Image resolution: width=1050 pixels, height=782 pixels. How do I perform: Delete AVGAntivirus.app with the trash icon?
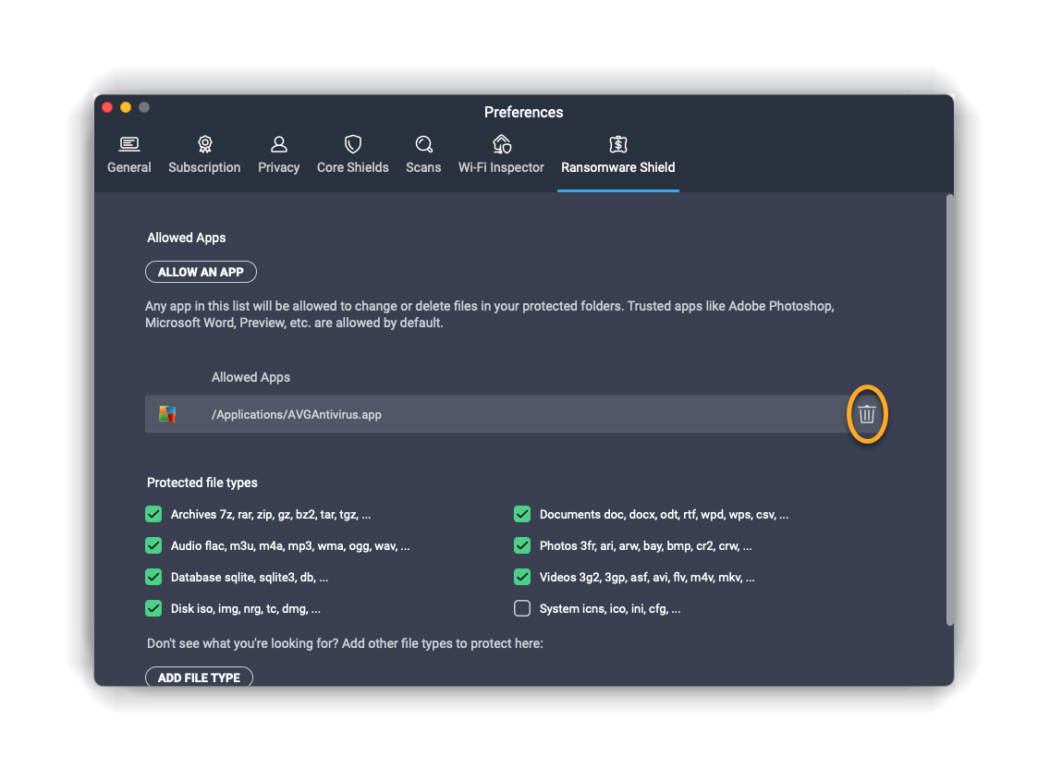(x=866, y=414)
